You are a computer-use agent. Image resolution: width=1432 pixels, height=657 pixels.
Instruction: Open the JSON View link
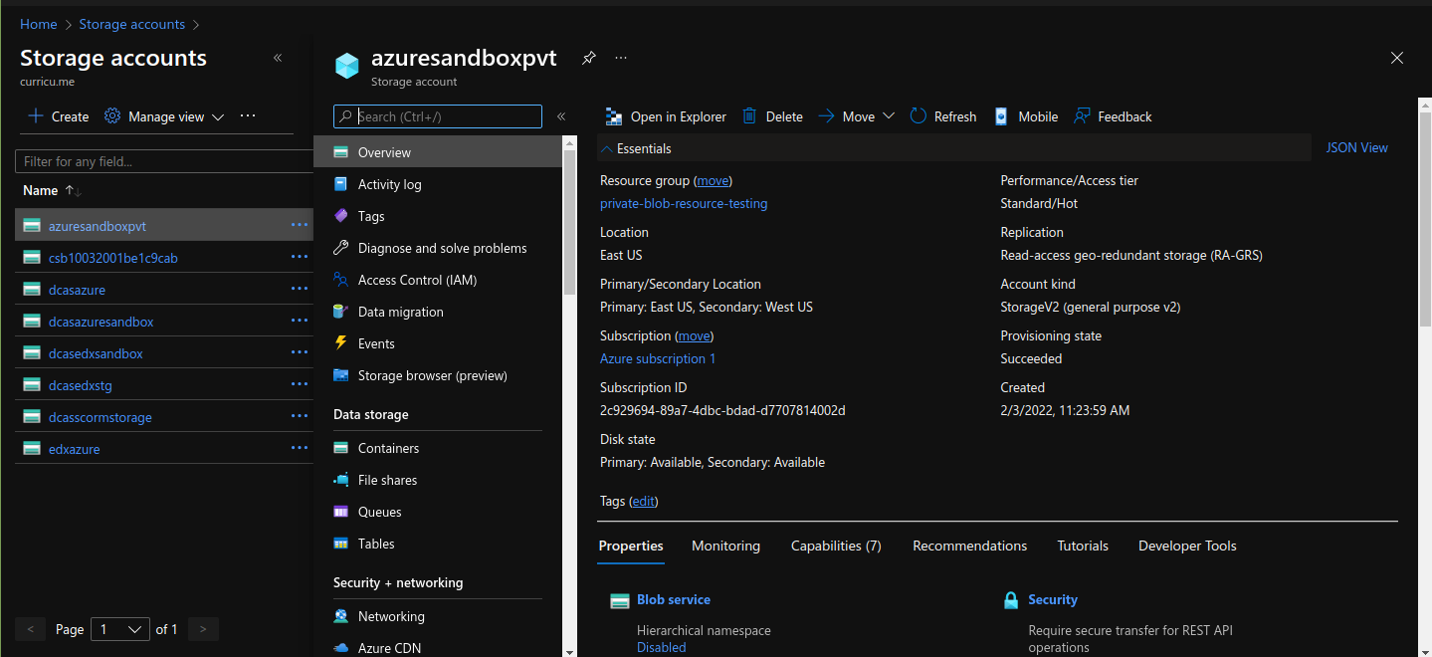click(x=1356, y=147)
